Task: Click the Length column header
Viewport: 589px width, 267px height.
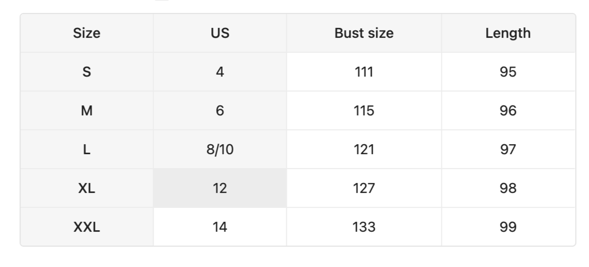Action: [508, 33]
